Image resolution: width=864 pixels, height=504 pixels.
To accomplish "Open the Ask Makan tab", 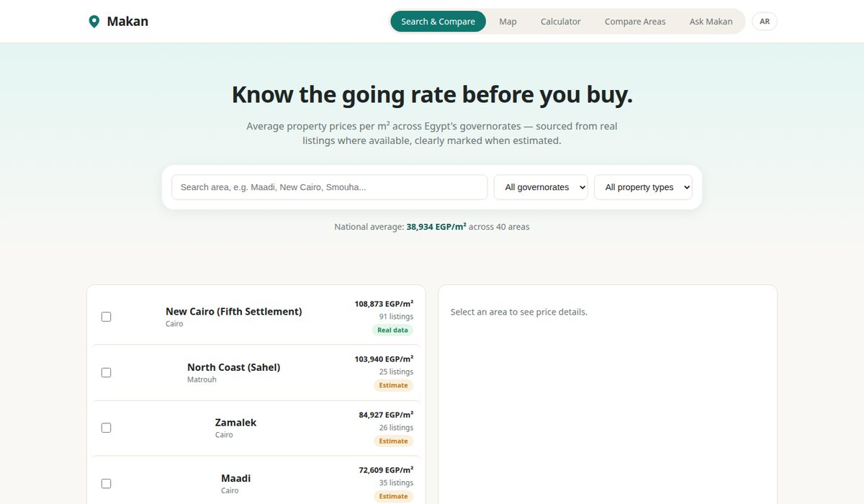I will tap(711, 22).
